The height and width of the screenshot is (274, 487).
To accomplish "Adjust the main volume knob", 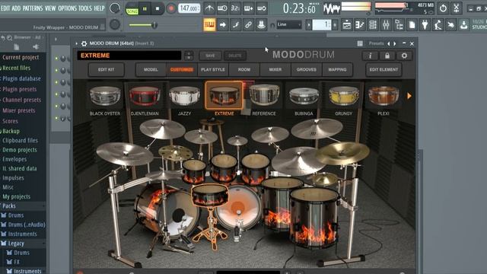I will click(x=115, y=8).
